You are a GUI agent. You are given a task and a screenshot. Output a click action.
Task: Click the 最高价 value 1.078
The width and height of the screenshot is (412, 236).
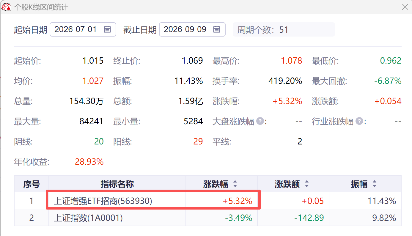coord(292,61)
